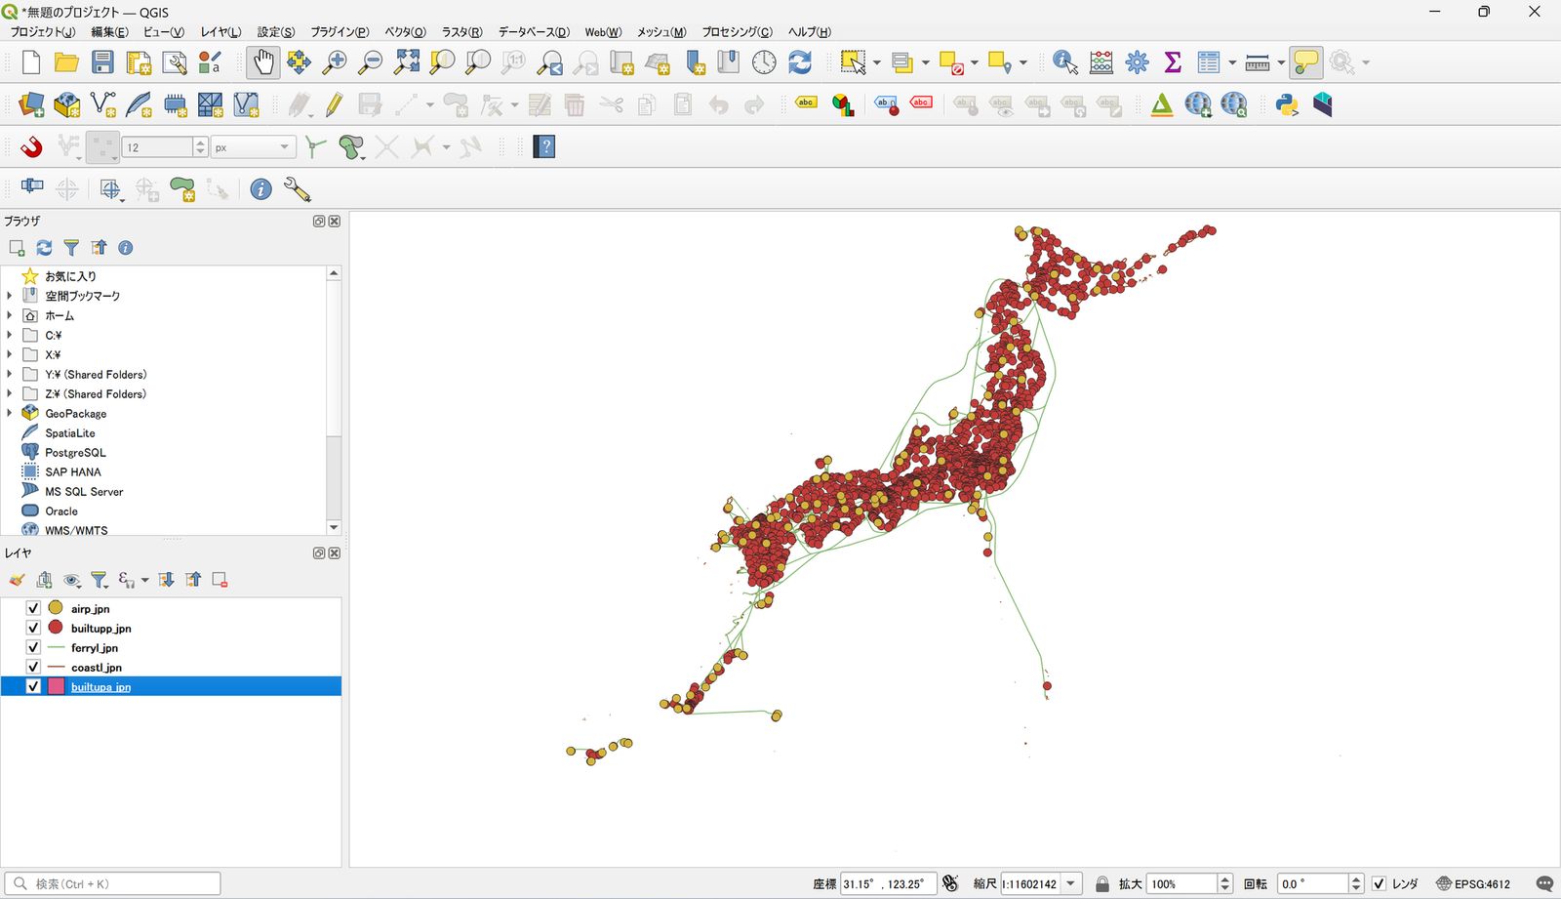Uncheck visibility of airp_jpn layer

[33, 608]
